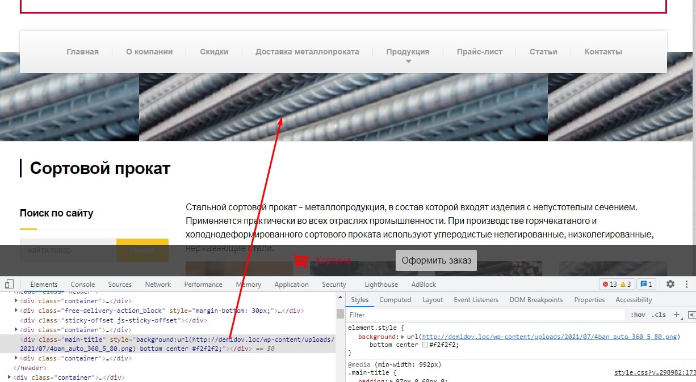Open the issues badge showing 1 message

point(646,285)
